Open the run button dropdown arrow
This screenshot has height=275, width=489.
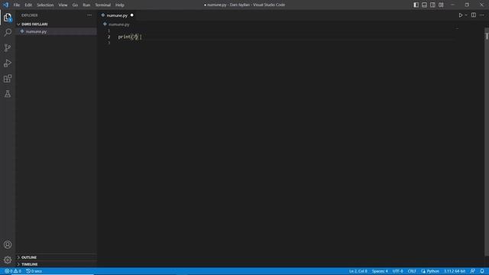pyautogui.click(x=466, y=15)
